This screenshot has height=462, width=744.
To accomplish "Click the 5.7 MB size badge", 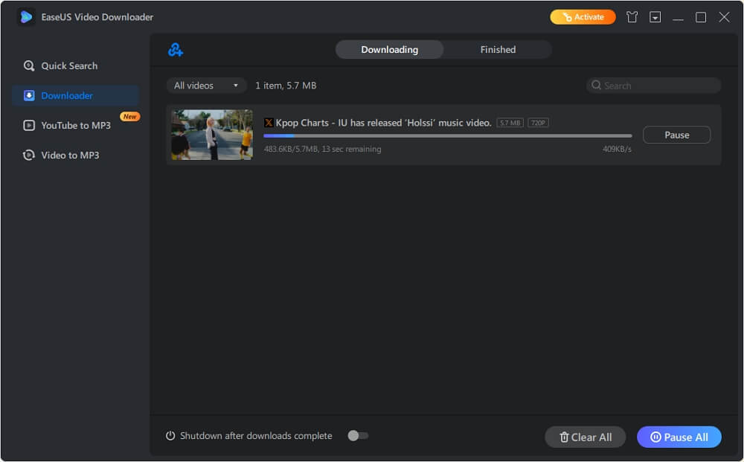I will click(x=510, y=123).
